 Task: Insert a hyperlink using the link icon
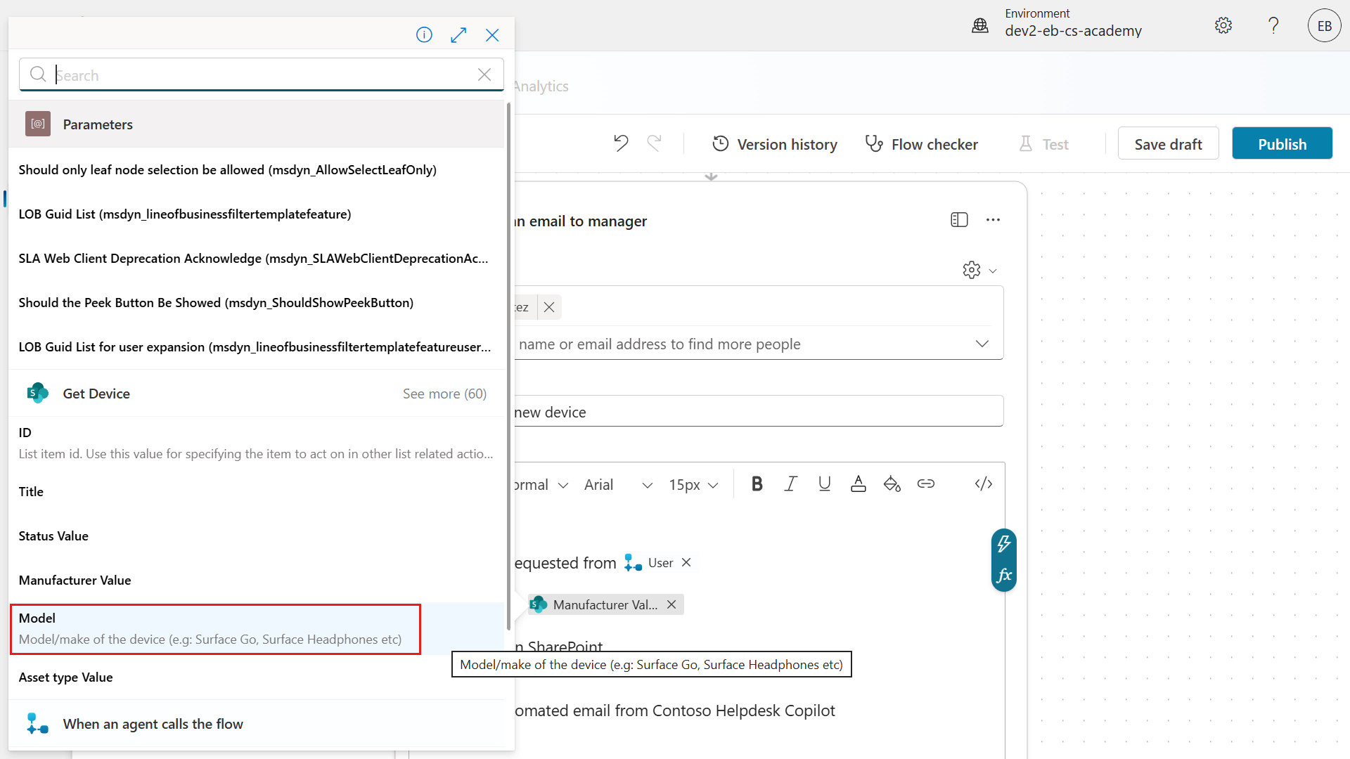pos(926,484)
